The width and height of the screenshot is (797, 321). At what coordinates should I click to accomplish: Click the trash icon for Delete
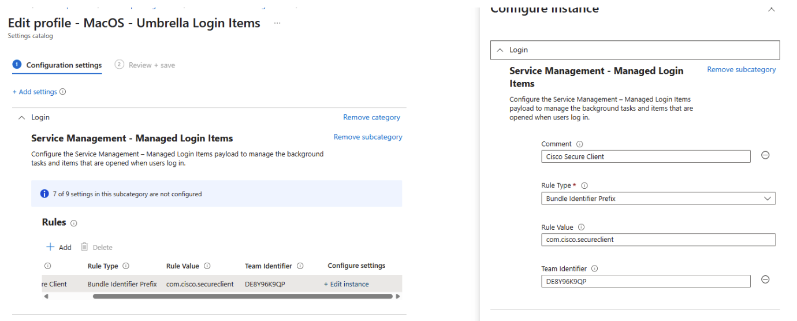click(x=84, y=247)
